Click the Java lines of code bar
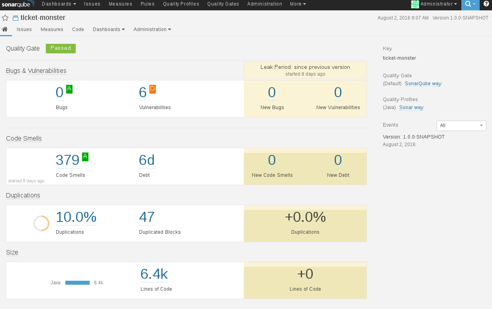This screenshot has height=309, width=492. click(77, 283)
